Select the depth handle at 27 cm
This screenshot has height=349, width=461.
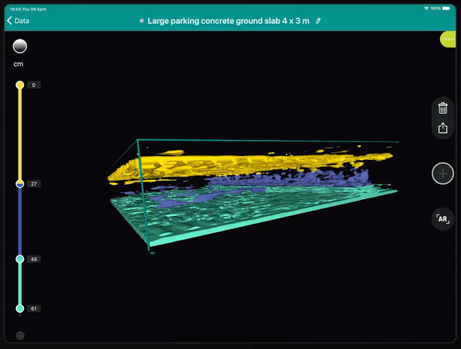pyautogui.click(x=20, y=184)
